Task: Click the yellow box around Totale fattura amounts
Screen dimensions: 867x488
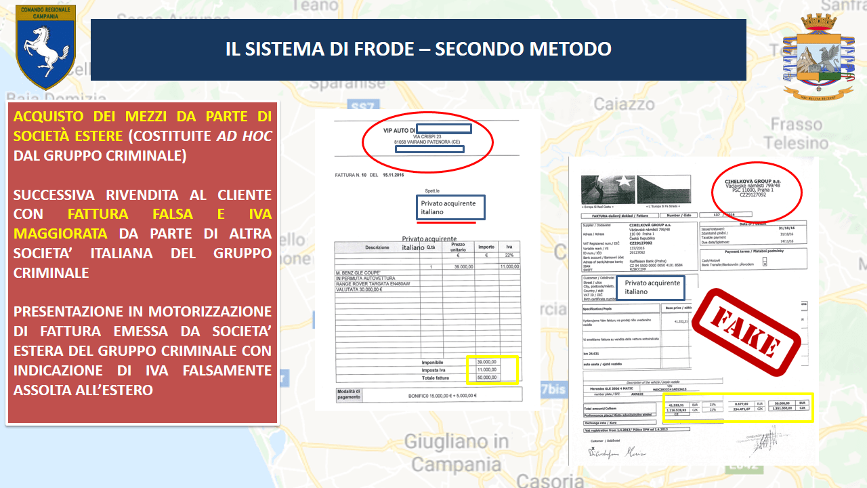Action: coord(492,370)
